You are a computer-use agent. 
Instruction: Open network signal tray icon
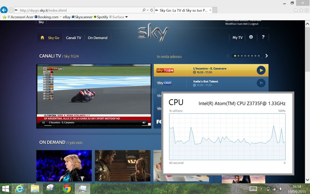pyautogui.click(x=274, y=189)
